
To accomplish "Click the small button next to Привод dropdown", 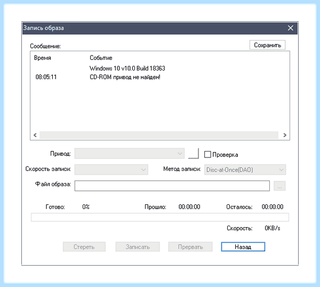I will 194,154.
